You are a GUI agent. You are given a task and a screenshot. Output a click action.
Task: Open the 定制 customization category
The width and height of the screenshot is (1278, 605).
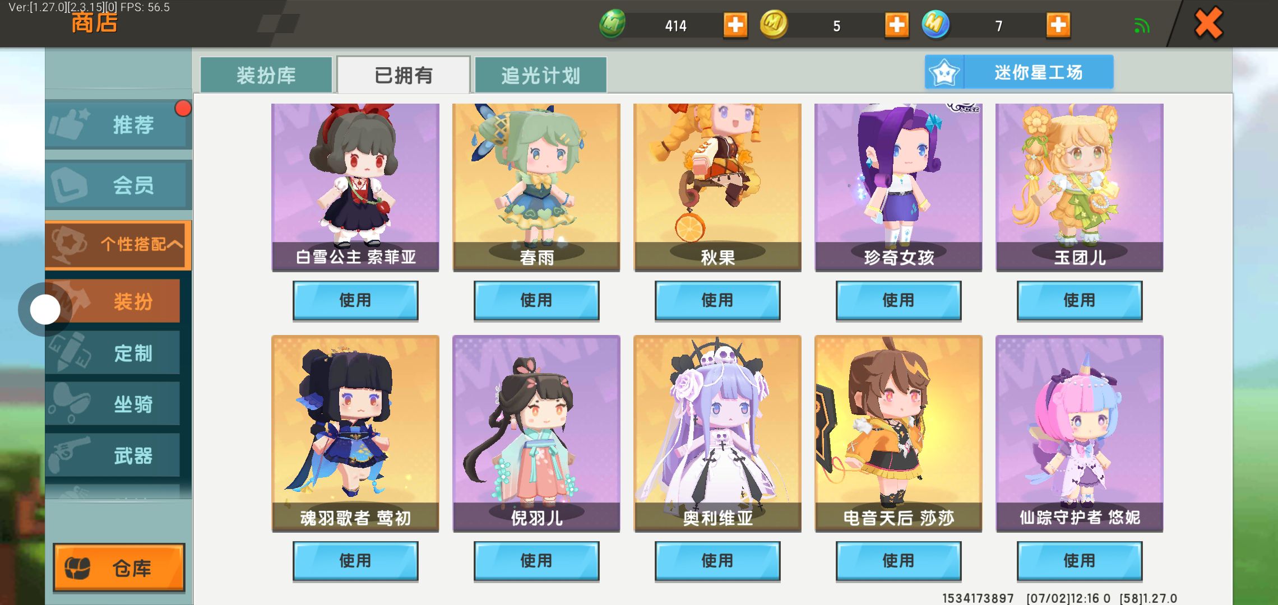click(113, 353)
